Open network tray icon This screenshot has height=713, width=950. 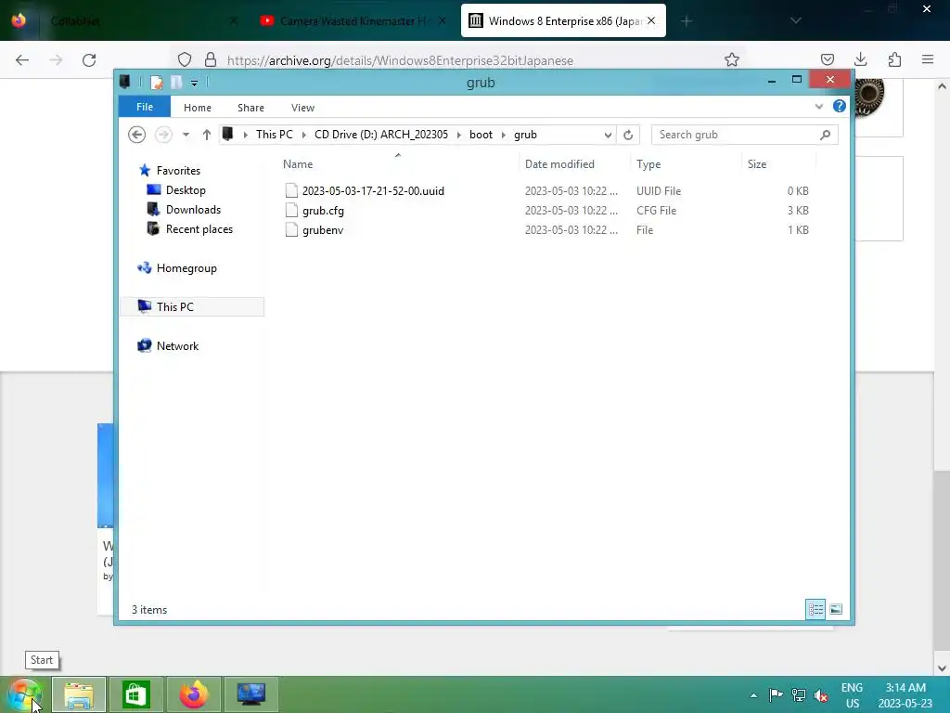coord(799,694)
